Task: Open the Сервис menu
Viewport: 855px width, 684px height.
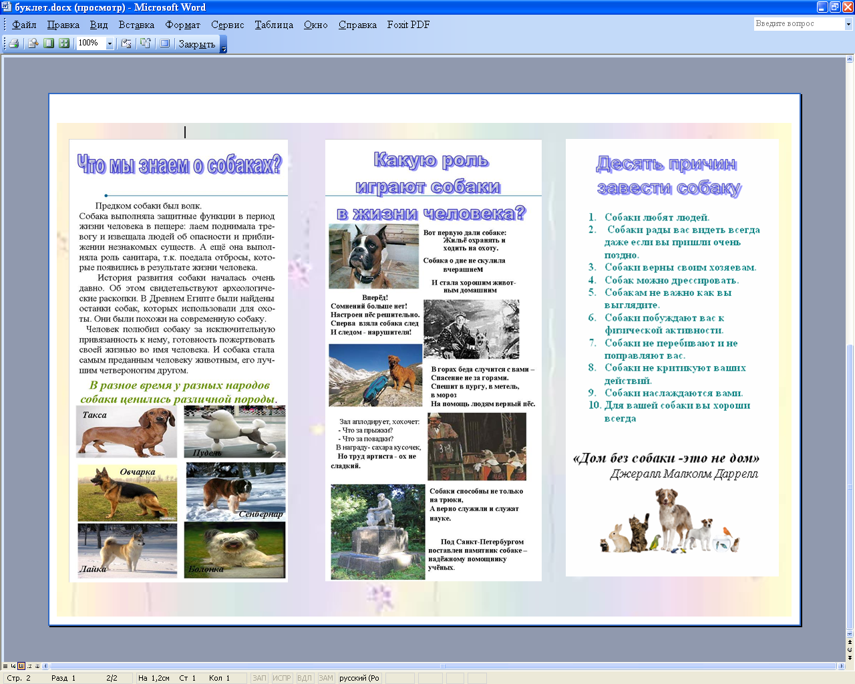Action: pyautogui.click(x=228, y=25)
